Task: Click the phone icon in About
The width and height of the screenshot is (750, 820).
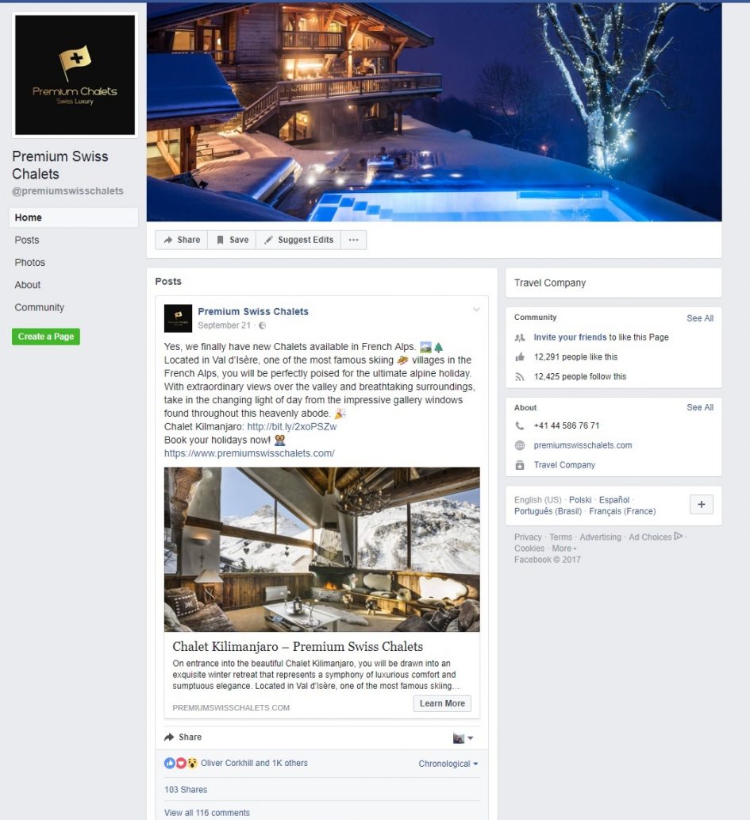Action: (x=519, y=425)
